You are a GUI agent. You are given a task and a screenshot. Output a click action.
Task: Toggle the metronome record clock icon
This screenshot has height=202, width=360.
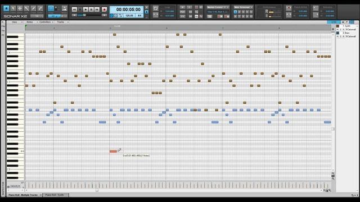tap(115, 16)
